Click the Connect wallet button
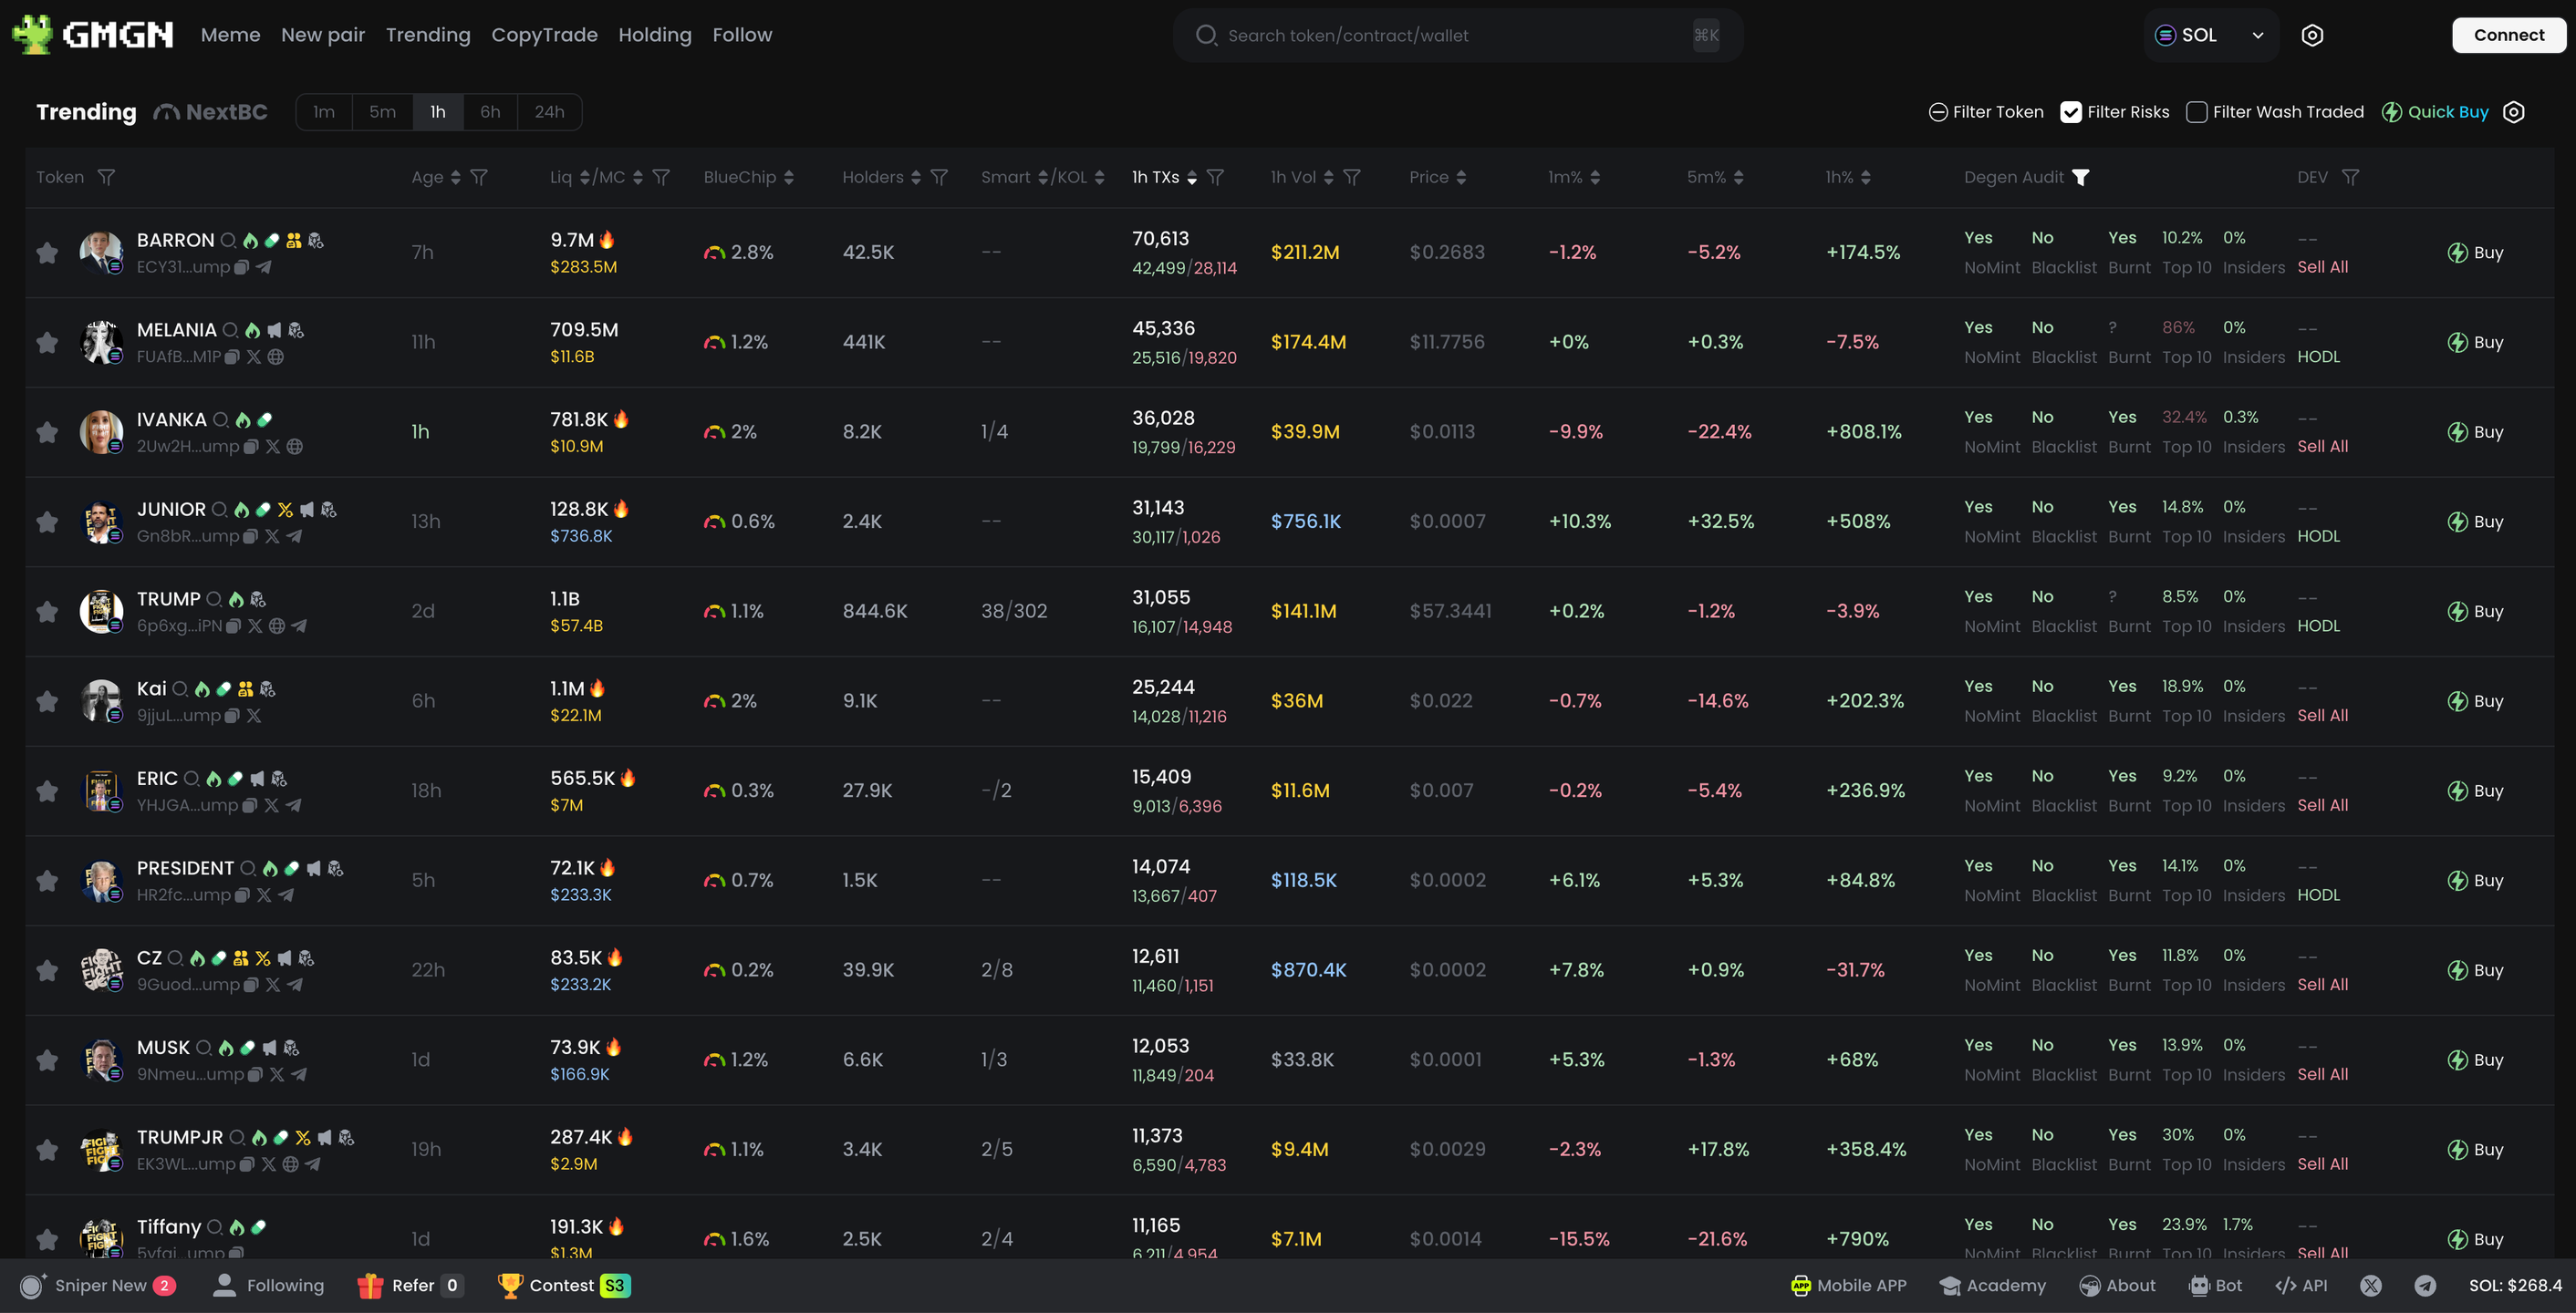Image resolution: width=2576 pixels, height=1313 pixels. point(2508,35)
